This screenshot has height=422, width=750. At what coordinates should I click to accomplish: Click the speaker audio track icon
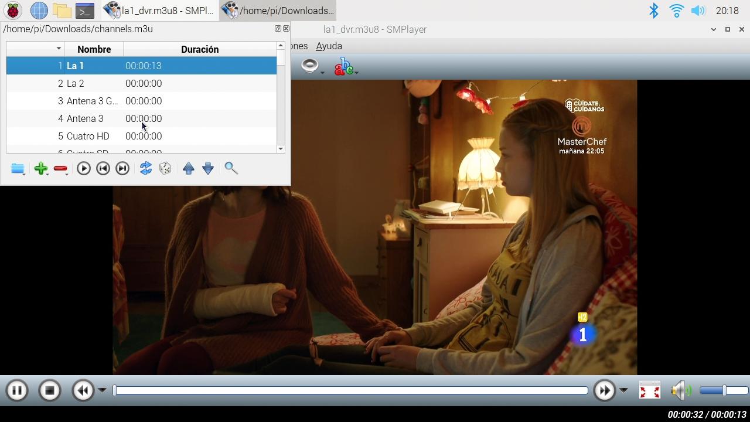tap(309, 64)
